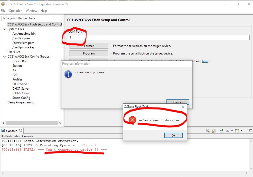253x177 pixels.
Task: Focus the filter text box
Action: pos(32,18)
